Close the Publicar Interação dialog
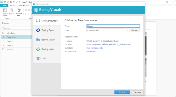The image size is (176, 97). tap(143, 4)
